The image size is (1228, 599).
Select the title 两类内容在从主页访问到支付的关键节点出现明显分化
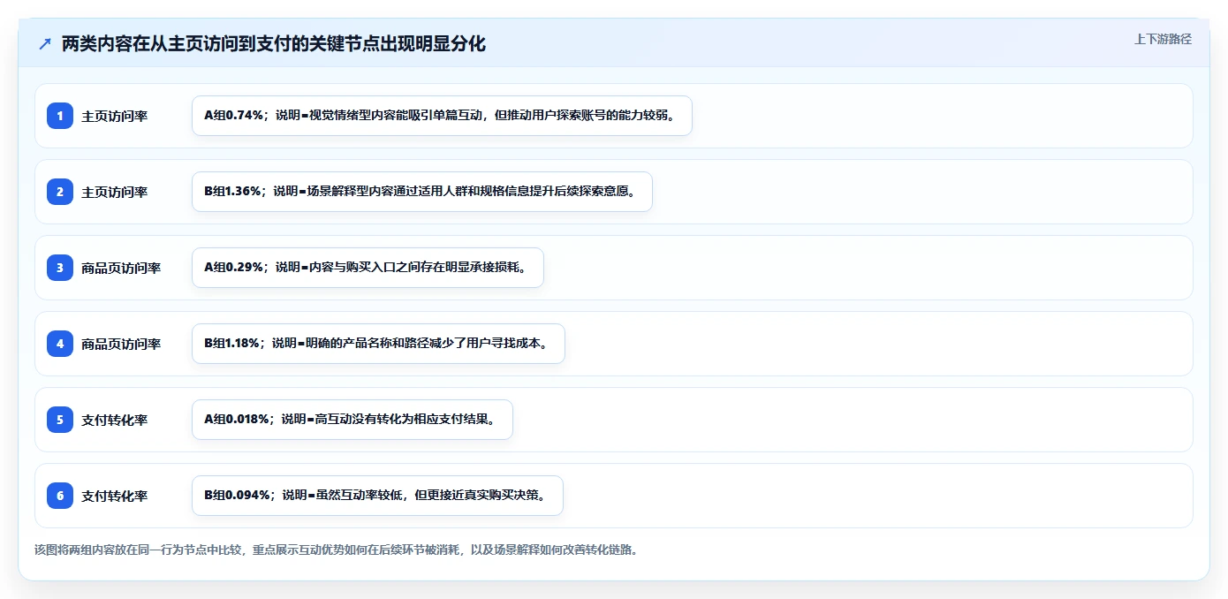(274, 43)
